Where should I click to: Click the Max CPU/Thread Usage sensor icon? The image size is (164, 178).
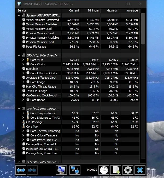point(24,86)
